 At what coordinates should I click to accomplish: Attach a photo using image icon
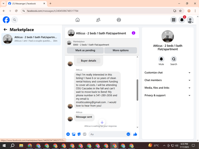pyautogui.click(x=74, y=134)
